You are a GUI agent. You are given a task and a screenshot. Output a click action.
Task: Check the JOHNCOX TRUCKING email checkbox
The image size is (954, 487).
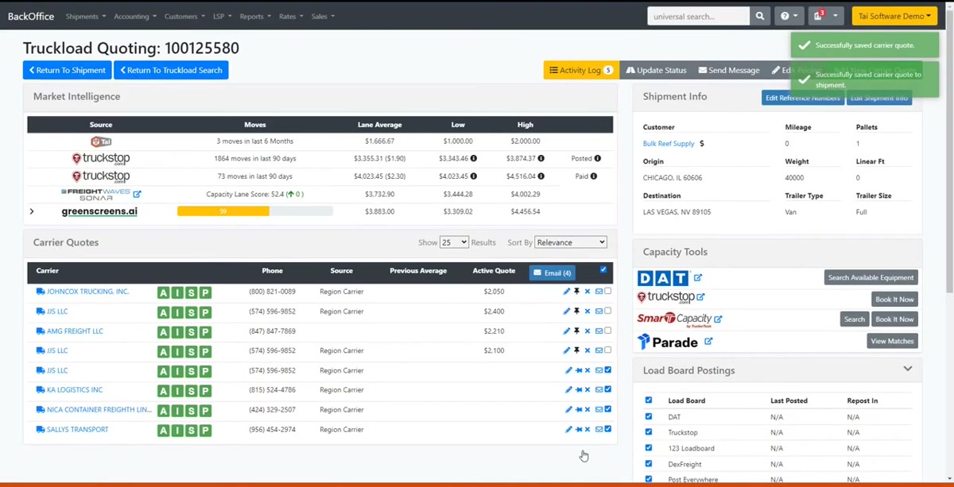tap(608, 292)
